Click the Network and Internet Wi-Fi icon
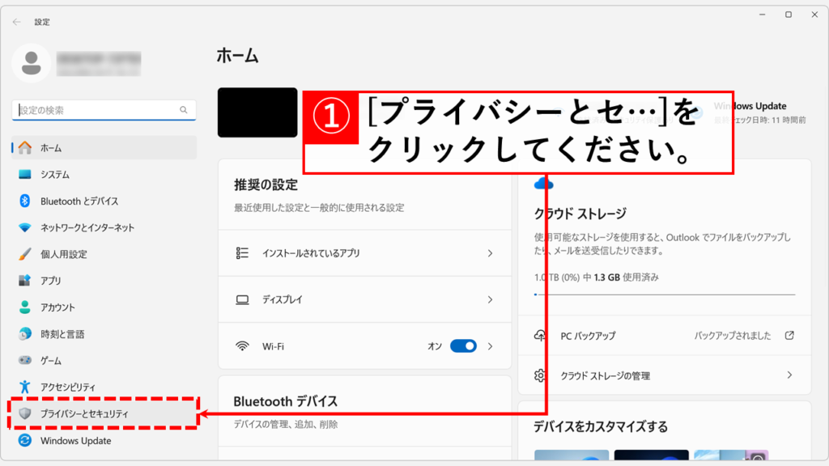The width and height of the screenshot is (829, 466). point(25,228)
